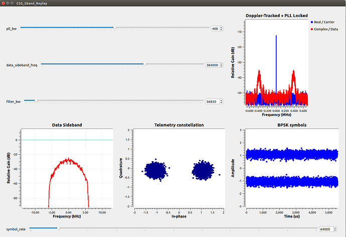Image resolution: width=346 pixels, height=237 pixels.
Task: Close the CSS_Sband_Replay window
Action: point(4,3)
